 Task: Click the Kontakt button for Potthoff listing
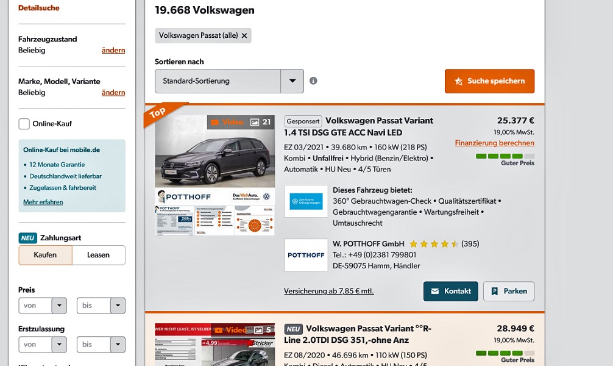tap(451, 291)
